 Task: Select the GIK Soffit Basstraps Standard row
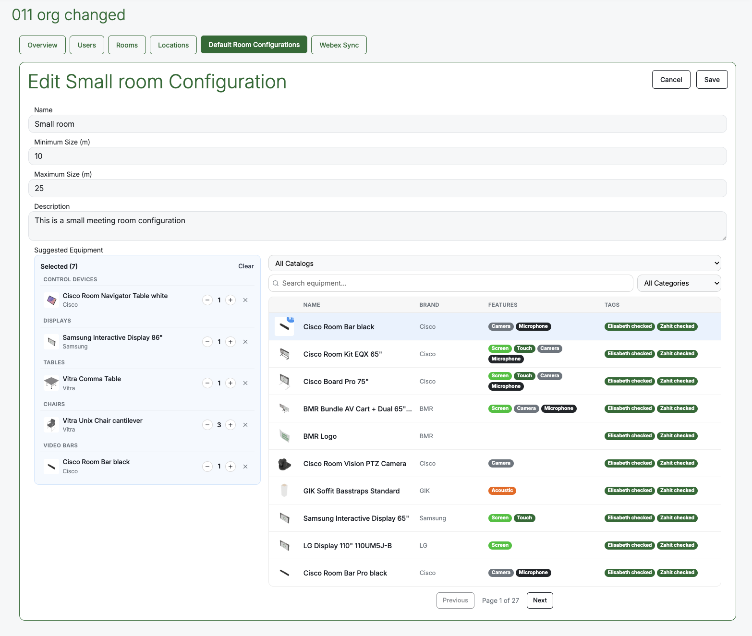tap(495, 491)
